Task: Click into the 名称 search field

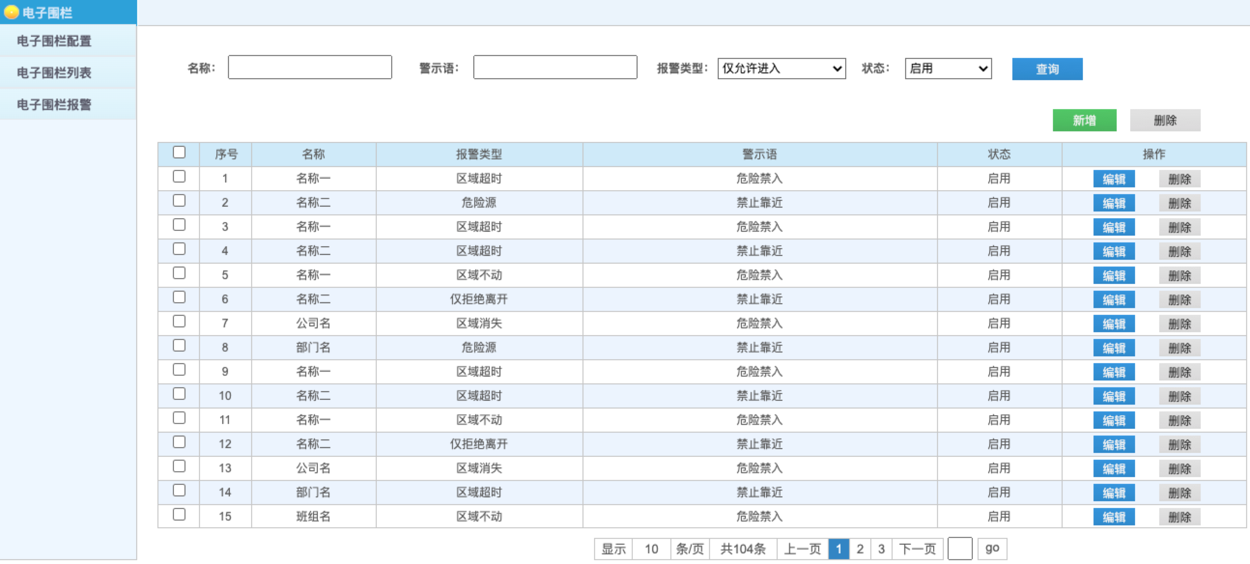Action: coord(310,68)
